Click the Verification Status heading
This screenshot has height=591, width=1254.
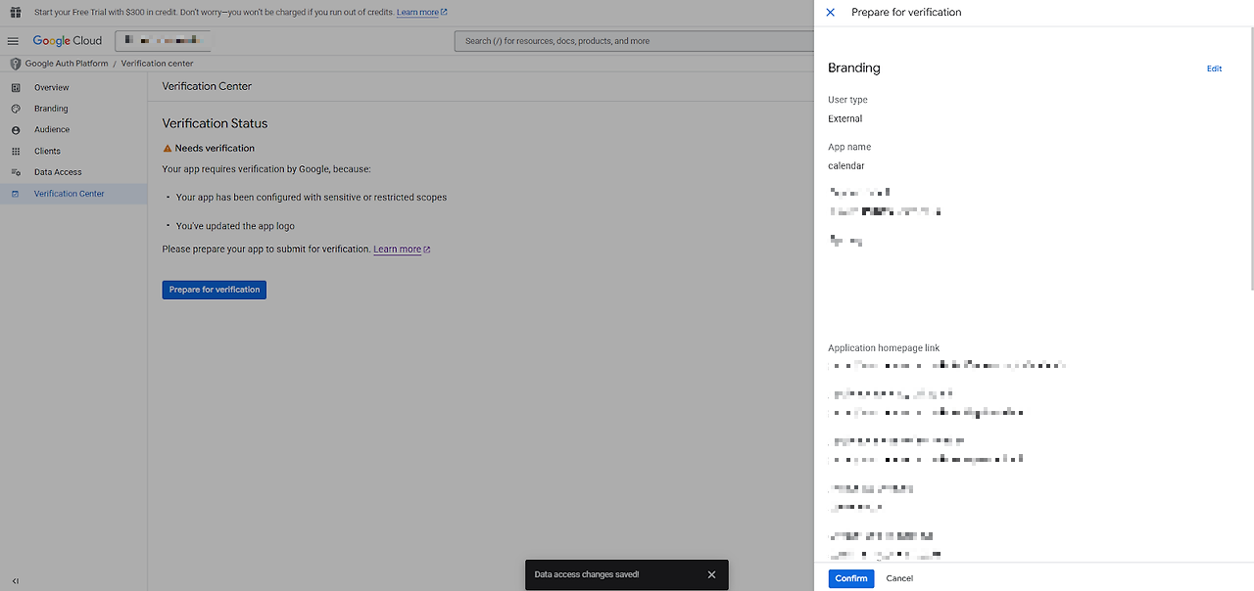215,124
